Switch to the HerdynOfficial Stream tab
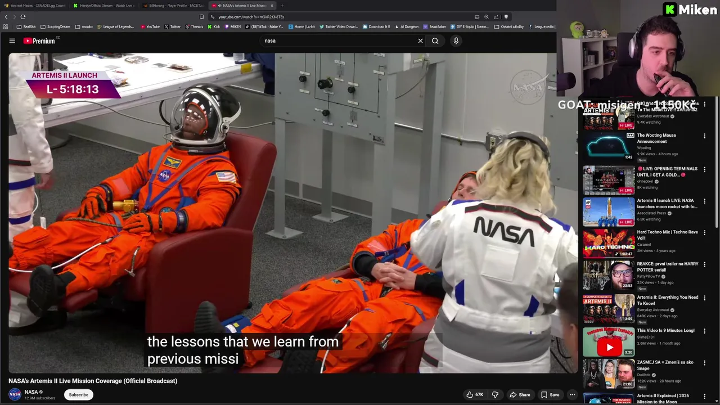 [104, 6]
